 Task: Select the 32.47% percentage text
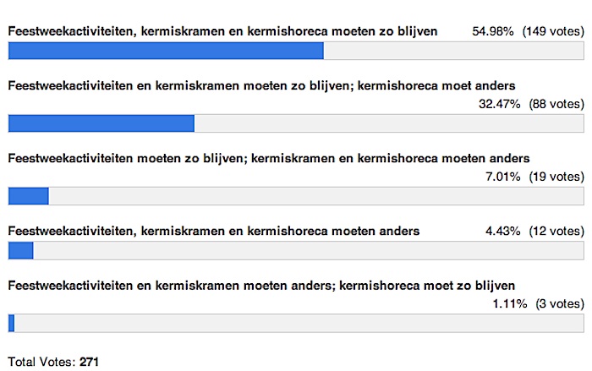(x=500, y=105)
